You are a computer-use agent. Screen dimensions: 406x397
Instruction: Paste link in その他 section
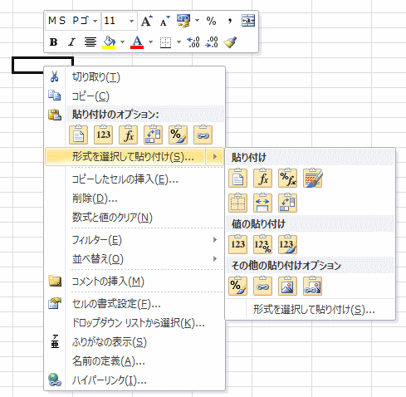[262, 286]
